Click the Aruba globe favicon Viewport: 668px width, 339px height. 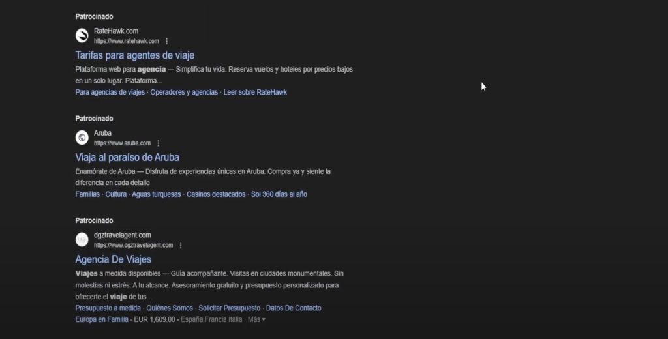[82, 138]
